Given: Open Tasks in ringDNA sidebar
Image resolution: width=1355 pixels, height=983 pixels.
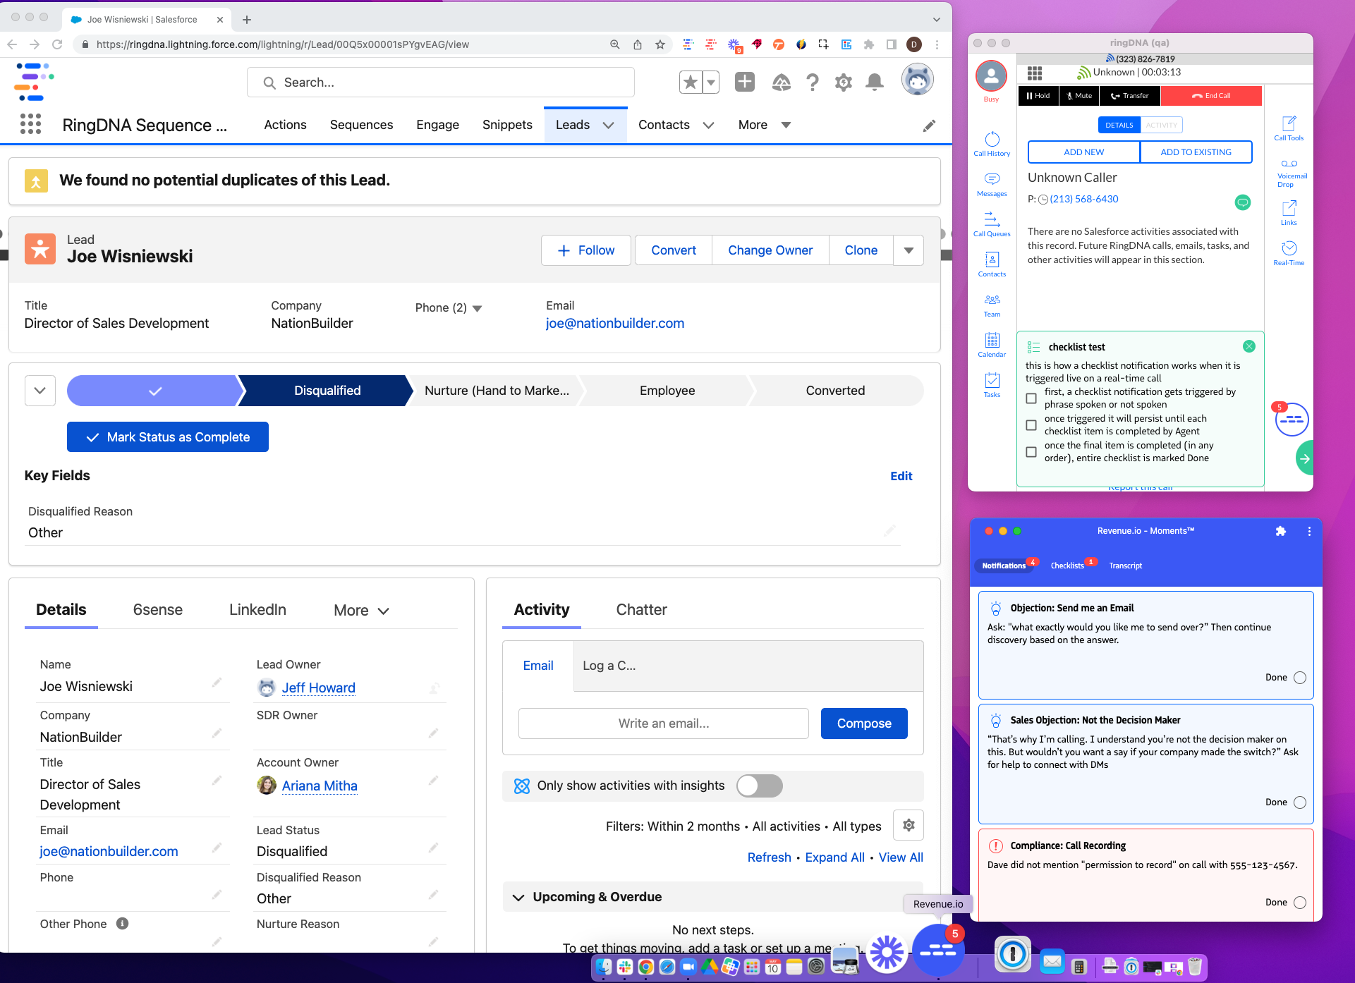Looking at the screenshot, I should click(x=992, y=385).
